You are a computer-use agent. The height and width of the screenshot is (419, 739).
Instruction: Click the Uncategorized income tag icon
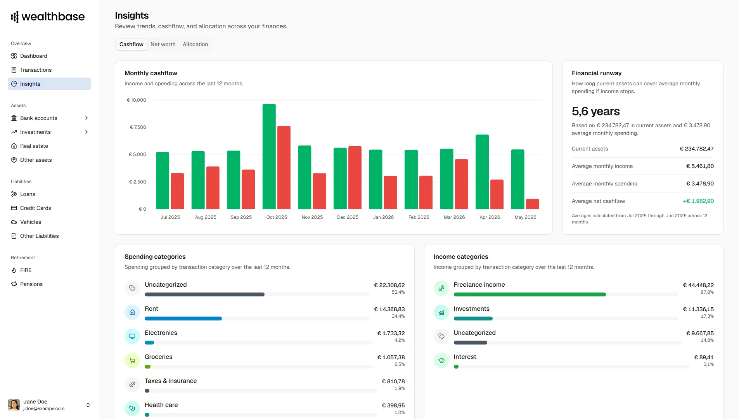tap(441, 336)
